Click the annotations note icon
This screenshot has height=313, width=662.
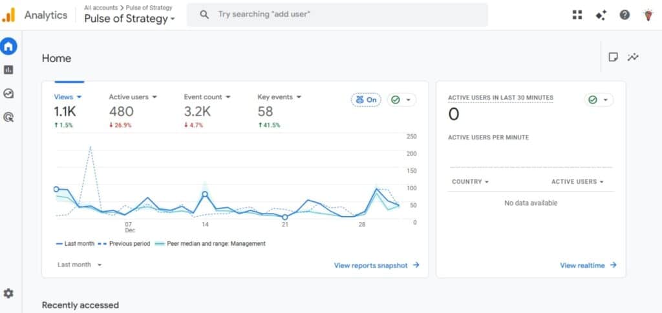[x=613, y=57]
